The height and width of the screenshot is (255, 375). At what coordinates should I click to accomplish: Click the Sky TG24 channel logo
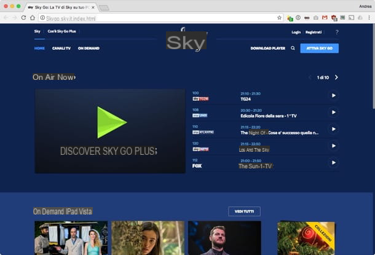(x=200, y=99)
